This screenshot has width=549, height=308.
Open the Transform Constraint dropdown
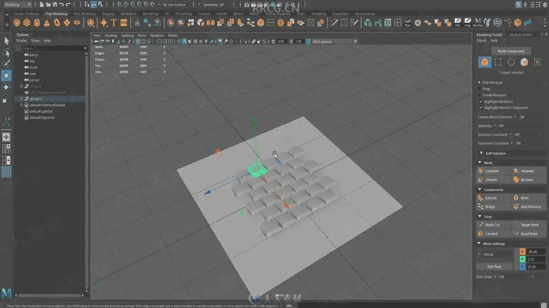point(512,143)
